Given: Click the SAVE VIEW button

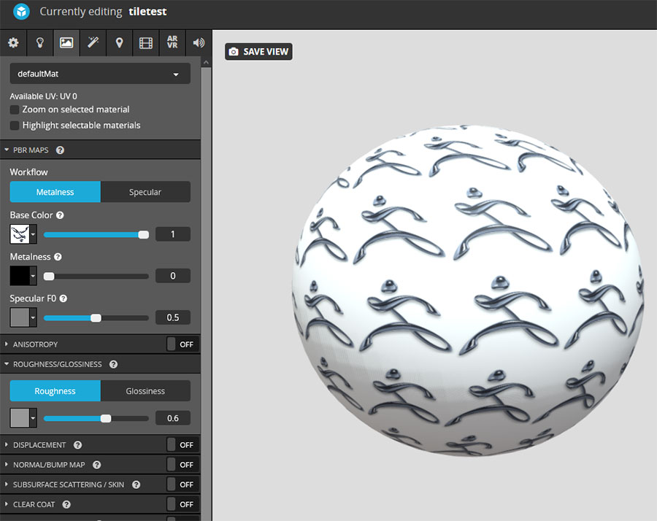Looking at the screenshot, I should tap(258, 52).
